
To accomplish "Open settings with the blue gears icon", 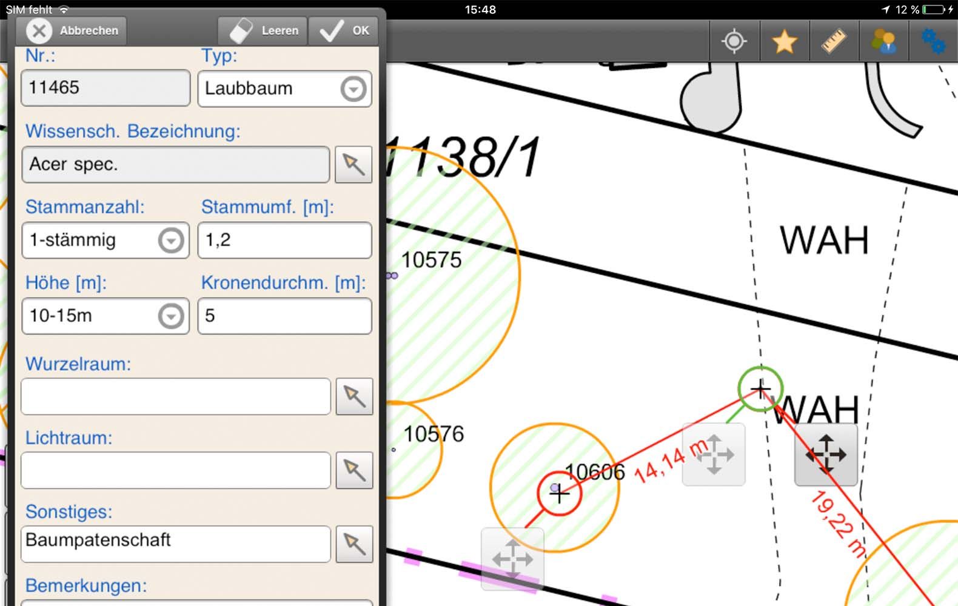I will tap(933, 41).
